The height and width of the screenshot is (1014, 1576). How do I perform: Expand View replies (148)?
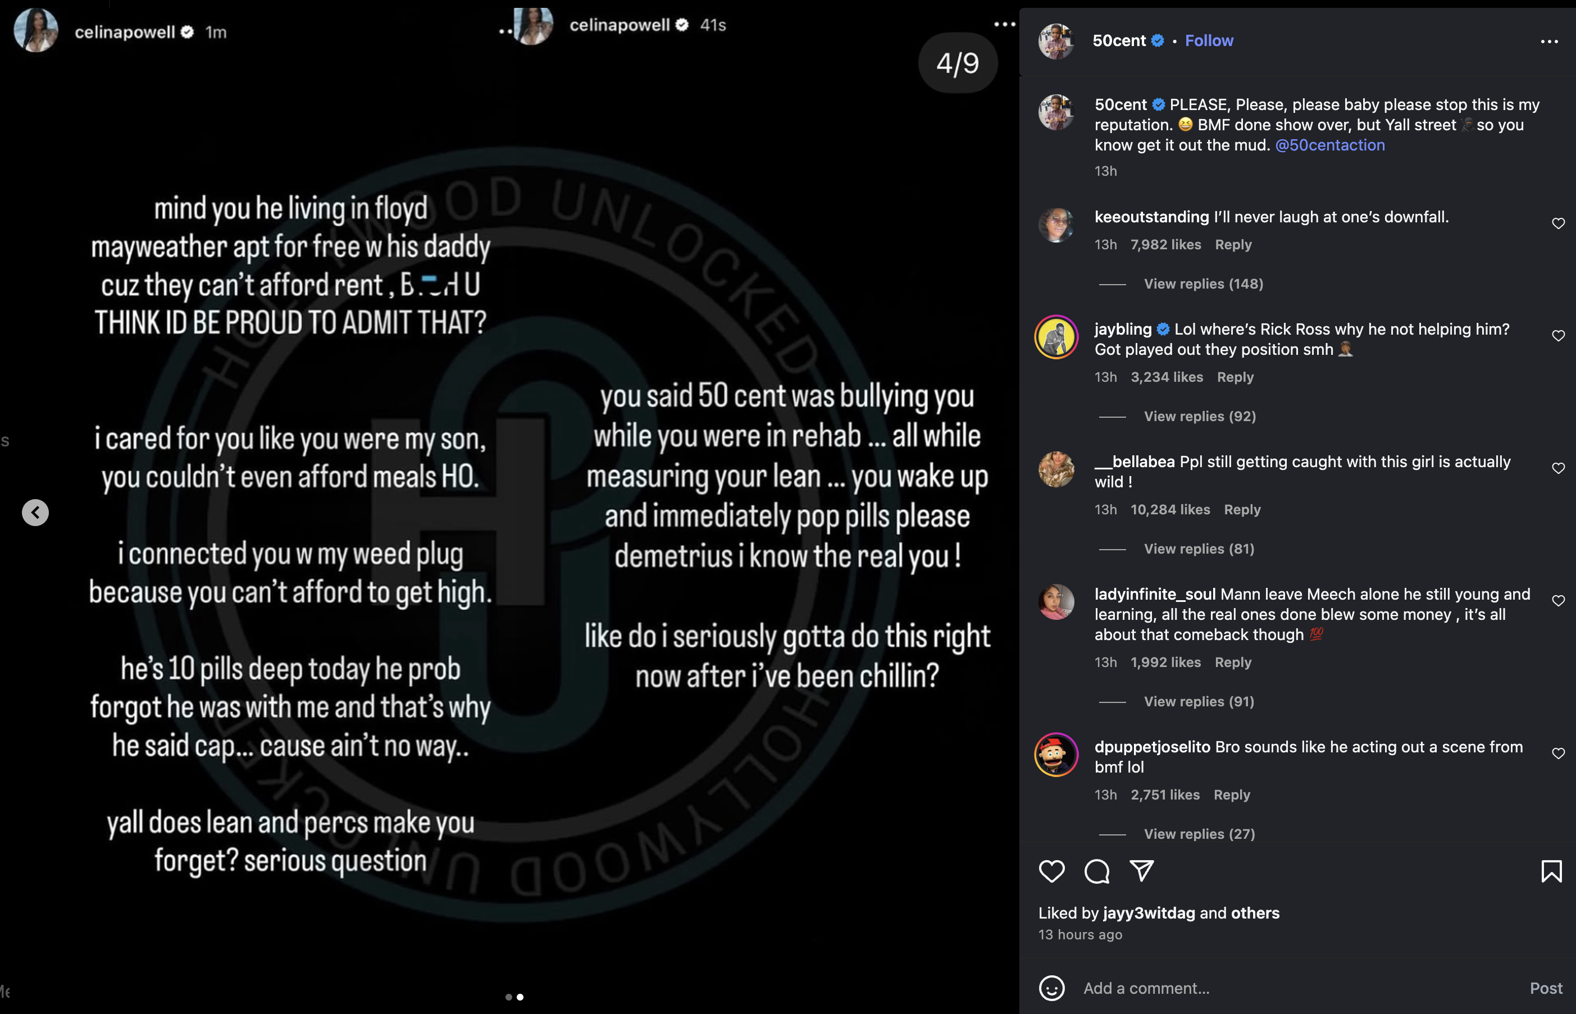1203,284
